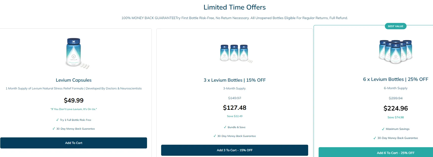Open the 6 x Levium Bottles title link
433x157 pixels.
(395, 79)
